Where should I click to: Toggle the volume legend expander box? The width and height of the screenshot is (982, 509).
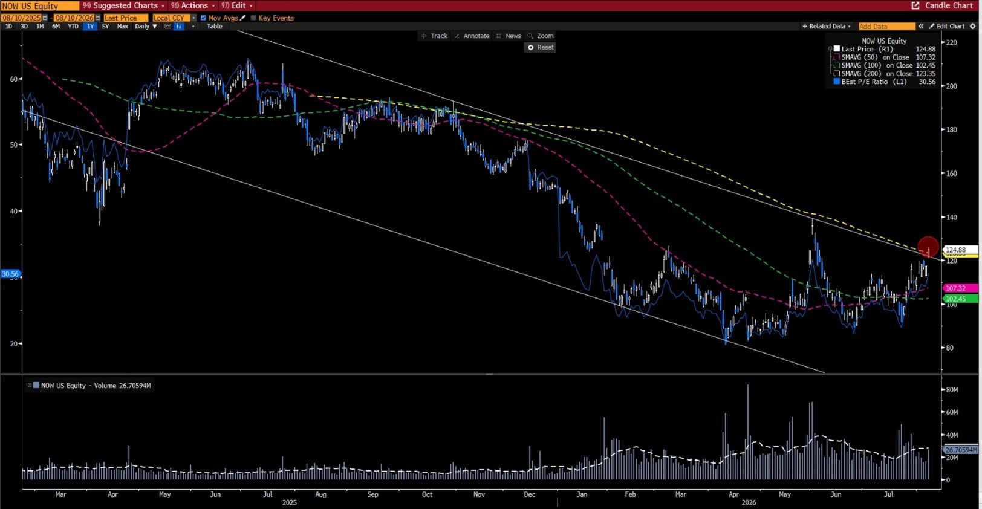point(30,385)
